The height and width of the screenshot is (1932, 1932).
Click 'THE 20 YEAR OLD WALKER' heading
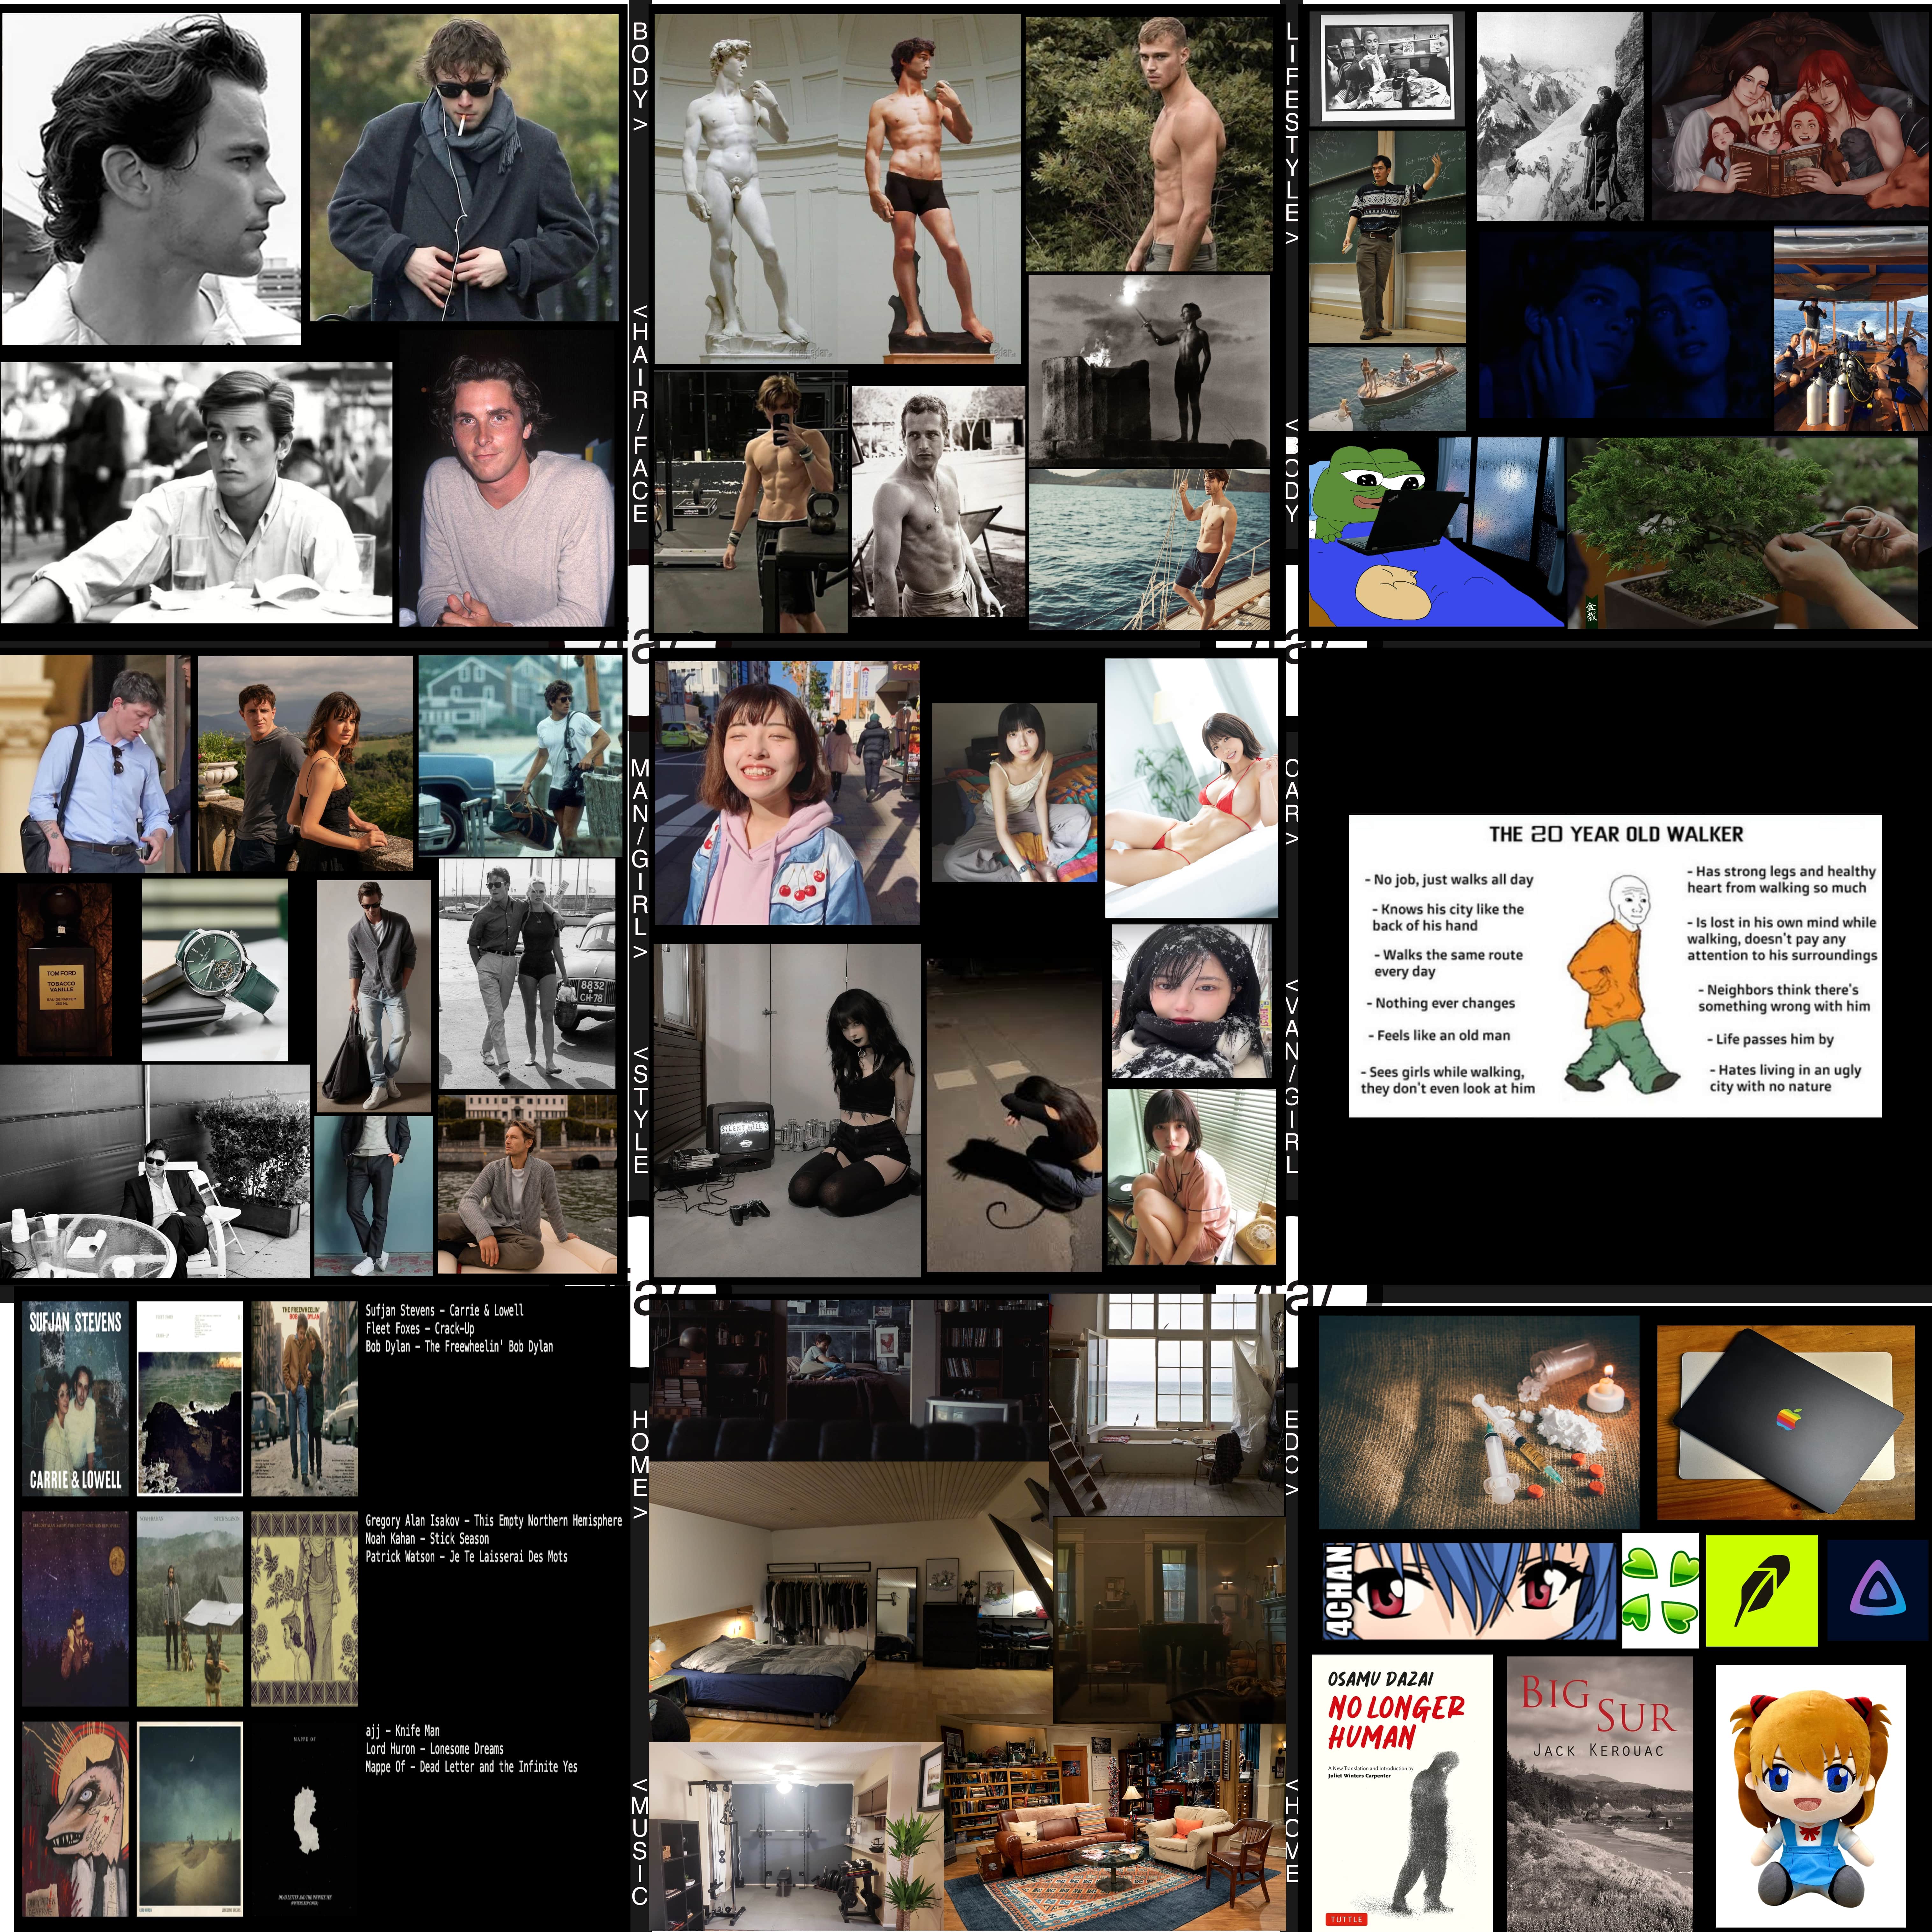1616,834
